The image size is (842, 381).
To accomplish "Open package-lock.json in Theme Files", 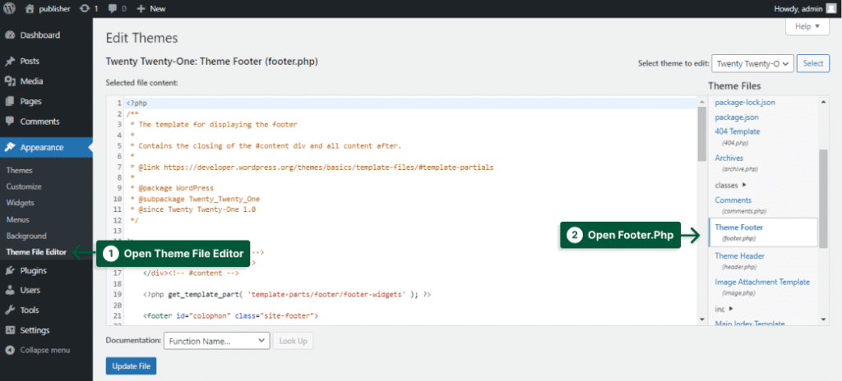I will [x=745, y=102].
